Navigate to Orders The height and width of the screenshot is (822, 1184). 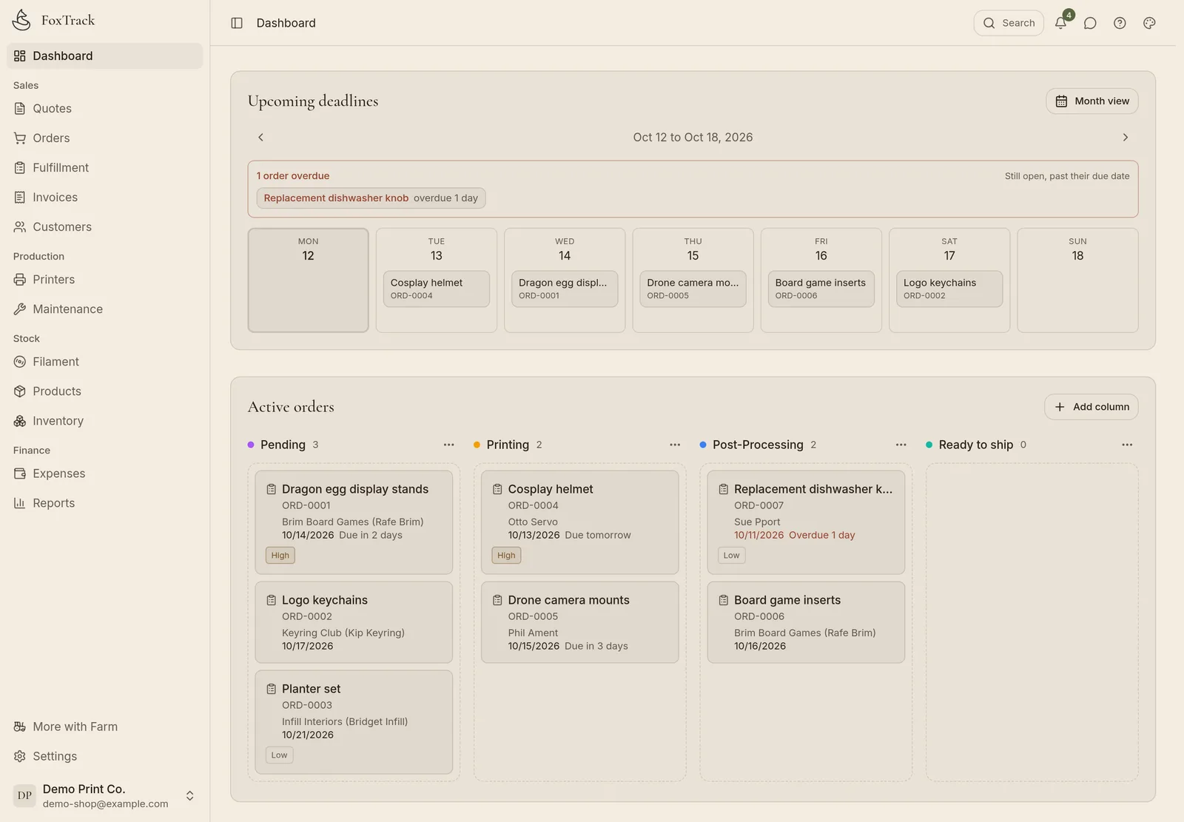105,138
